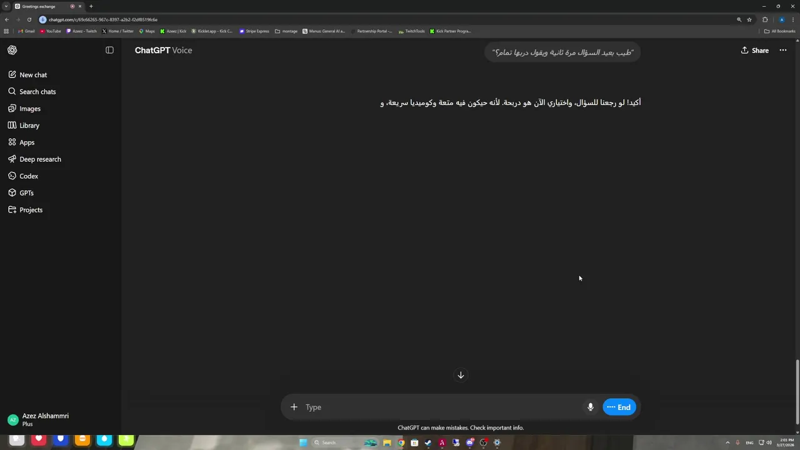Click the browser reload button
Viewport: 800px width, 450px height.
29,19
